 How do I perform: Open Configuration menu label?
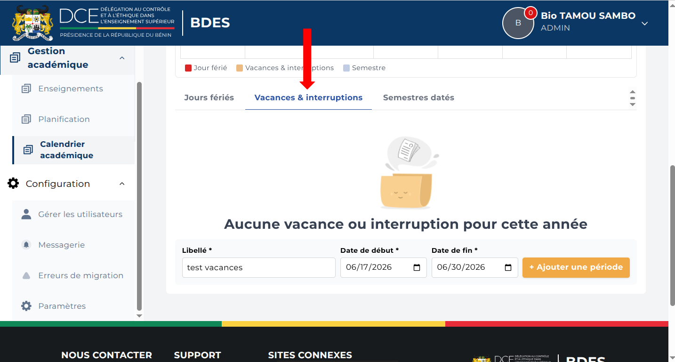coord(58,184)
